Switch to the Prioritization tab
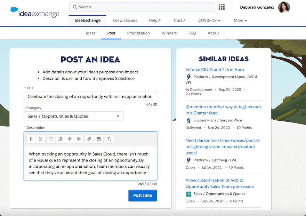The image size is (306, 216). pyautogui.click(x=138, y=33)
